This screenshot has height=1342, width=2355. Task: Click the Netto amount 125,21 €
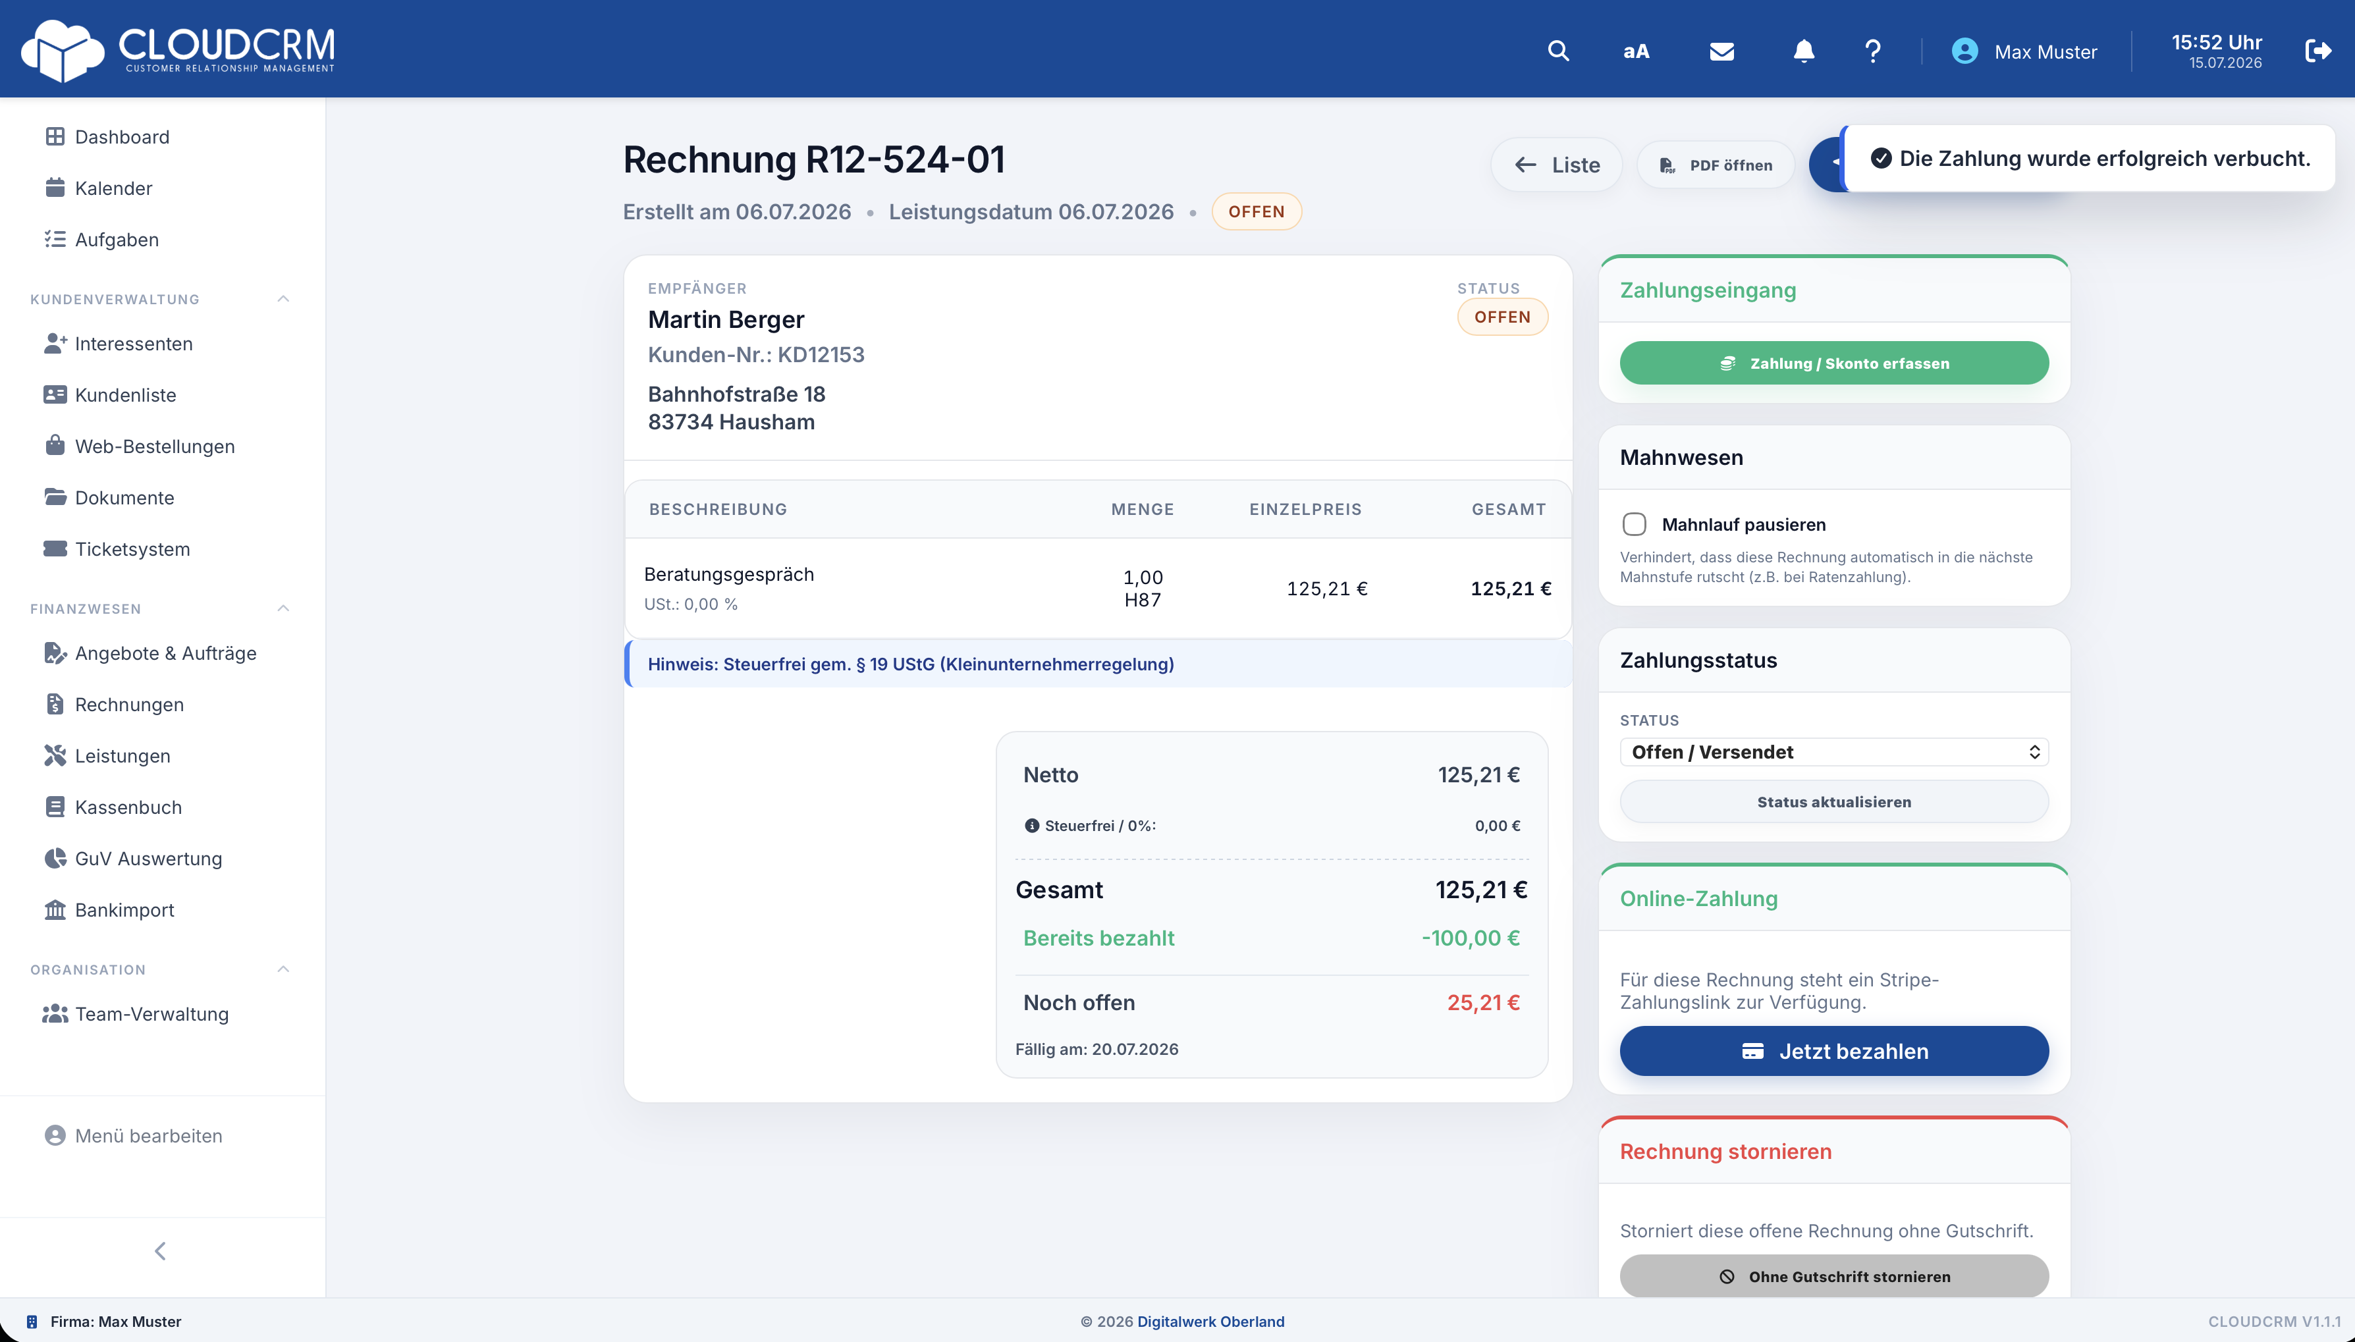click(1478, 775)
